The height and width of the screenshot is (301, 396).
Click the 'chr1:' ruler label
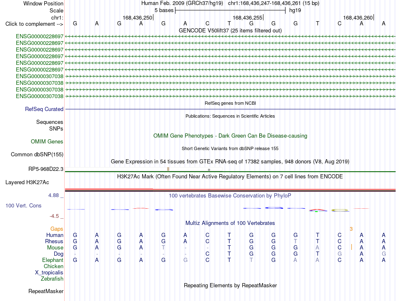(57, 17)
